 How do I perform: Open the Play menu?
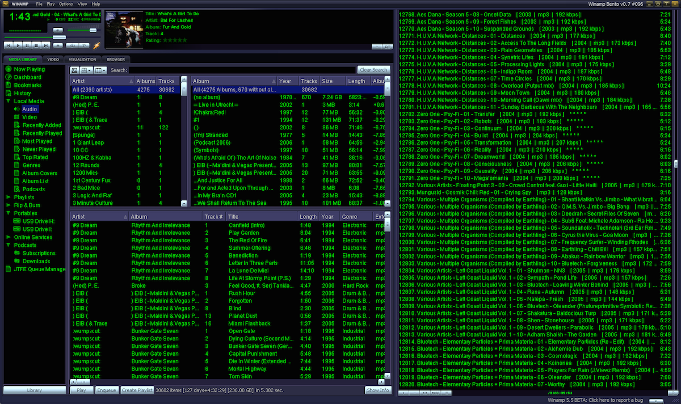click(50, 4)
